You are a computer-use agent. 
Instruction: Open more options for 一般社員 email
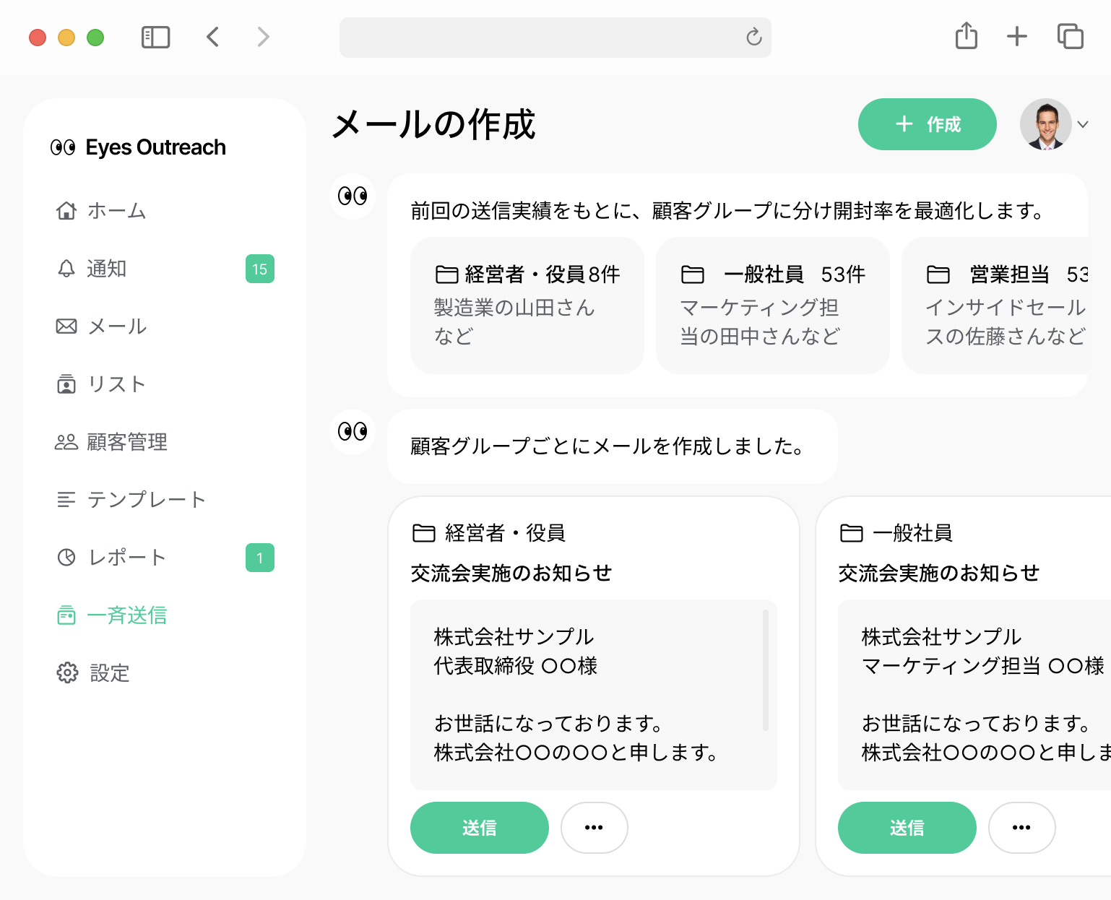click(x=1021, y=828)
